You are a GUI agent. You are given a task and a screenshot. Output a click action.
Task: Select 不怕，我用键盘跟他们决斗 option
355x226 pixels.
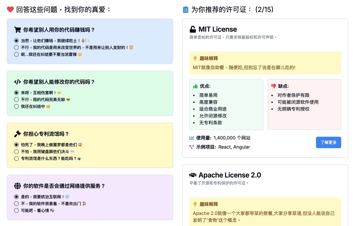16,151
